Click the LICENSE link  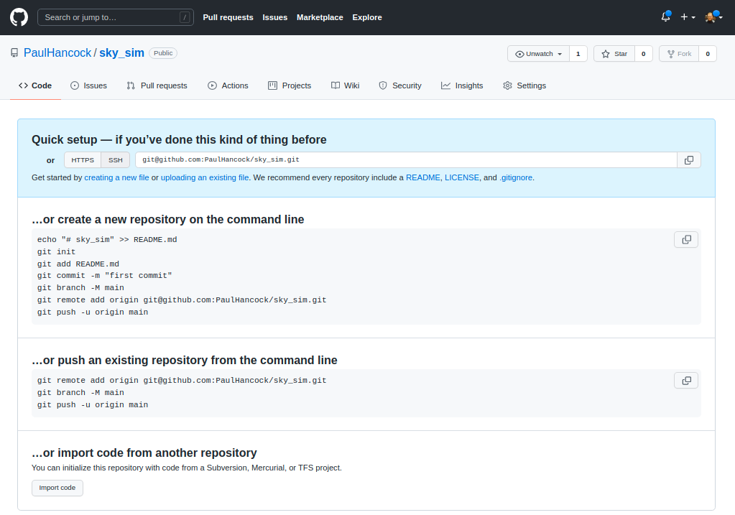[462, 177]
